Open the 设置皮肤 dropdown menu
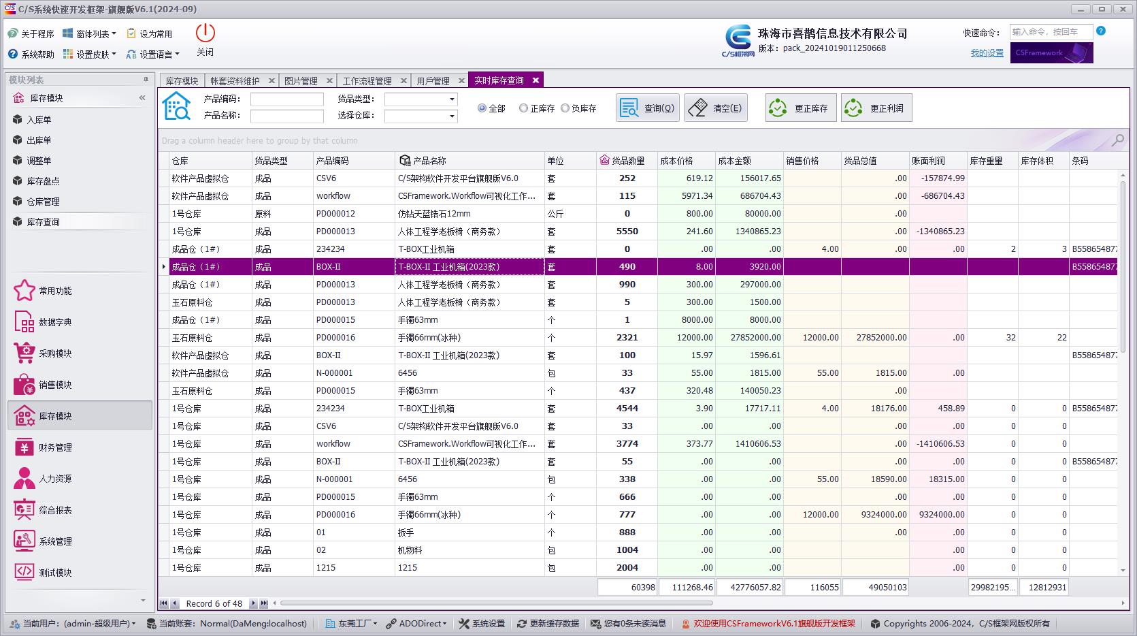 click(90, 54)
